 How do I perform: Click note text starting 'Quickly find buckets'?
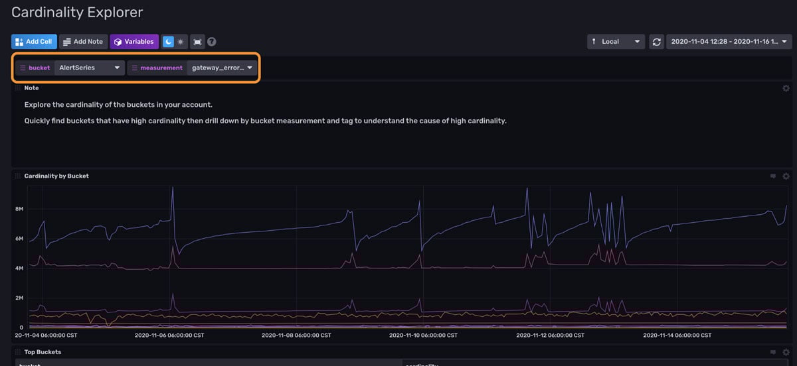click(266, 121)
